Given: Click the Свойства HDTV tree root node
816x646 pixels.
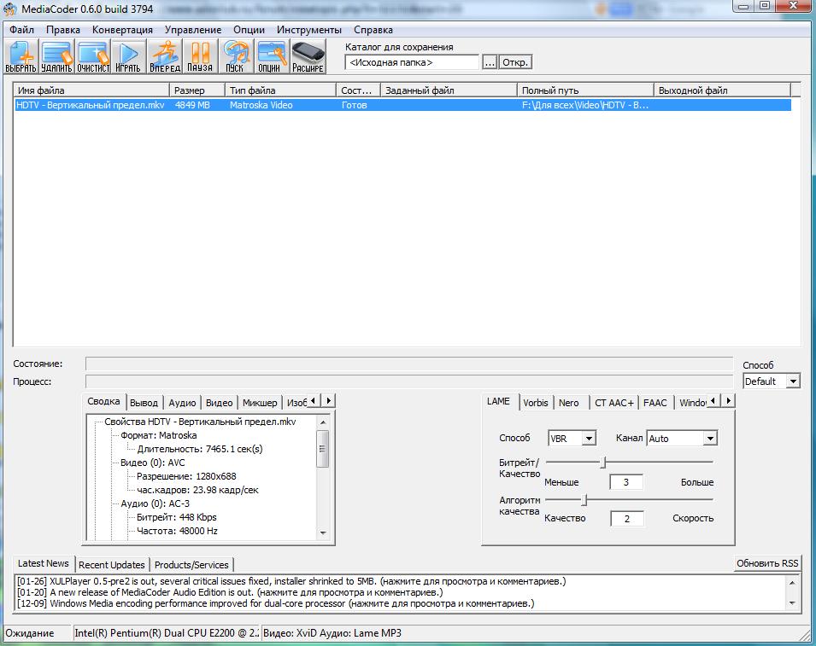Looking at the screenshot, I should click(200, 422).
